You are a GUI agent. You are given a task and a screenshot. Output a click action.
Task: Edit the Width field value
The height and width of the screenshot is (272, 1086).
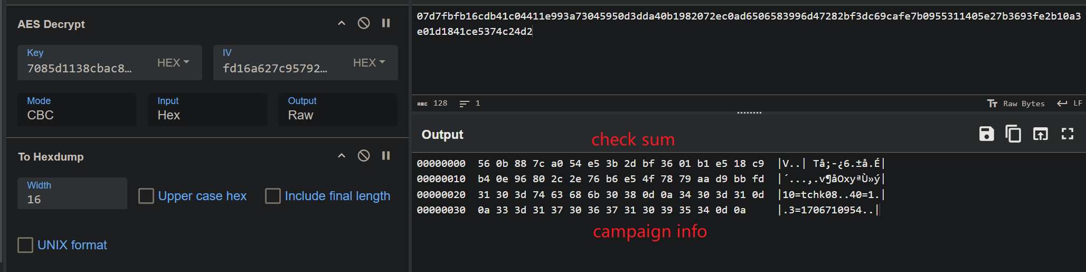(72, 193)
